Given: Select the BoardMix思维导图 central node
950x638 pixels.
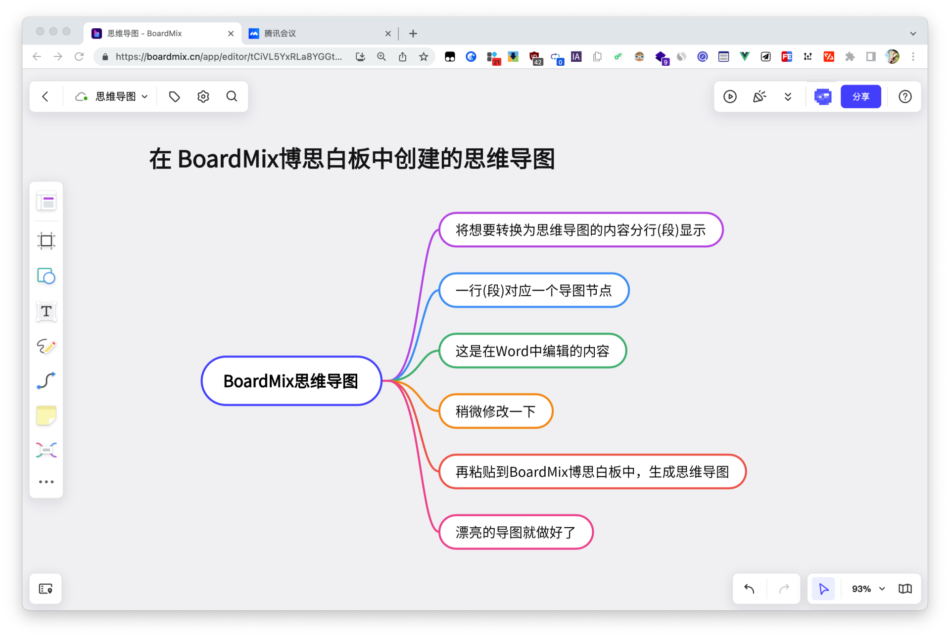Looking at the screenshot, I should point(291,381).
